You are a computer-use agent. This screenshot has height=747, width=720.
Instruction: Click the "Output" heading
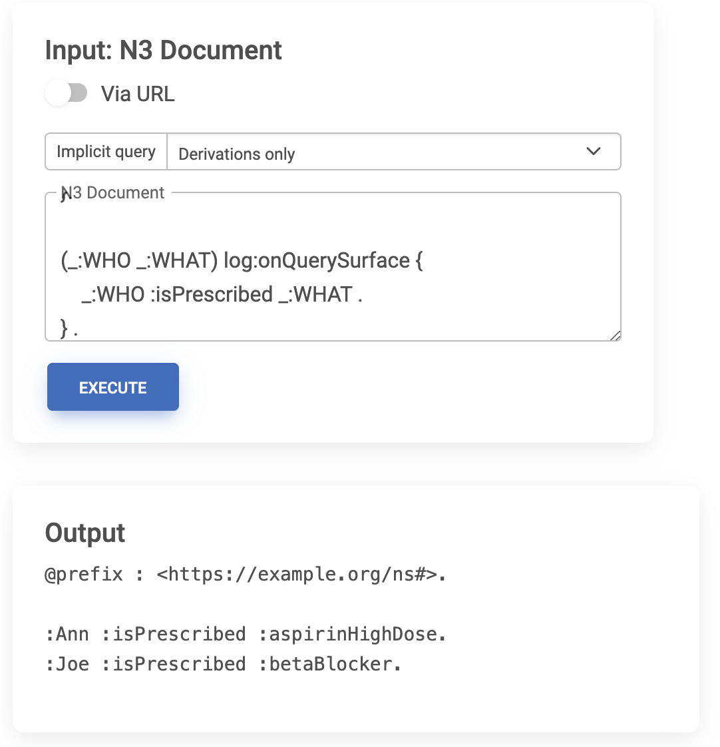click(85, 533)
